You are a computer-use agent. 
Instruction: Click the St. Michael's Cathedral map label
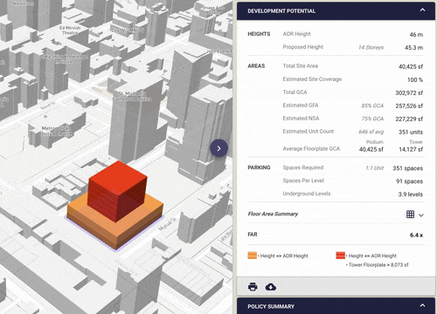132,96
